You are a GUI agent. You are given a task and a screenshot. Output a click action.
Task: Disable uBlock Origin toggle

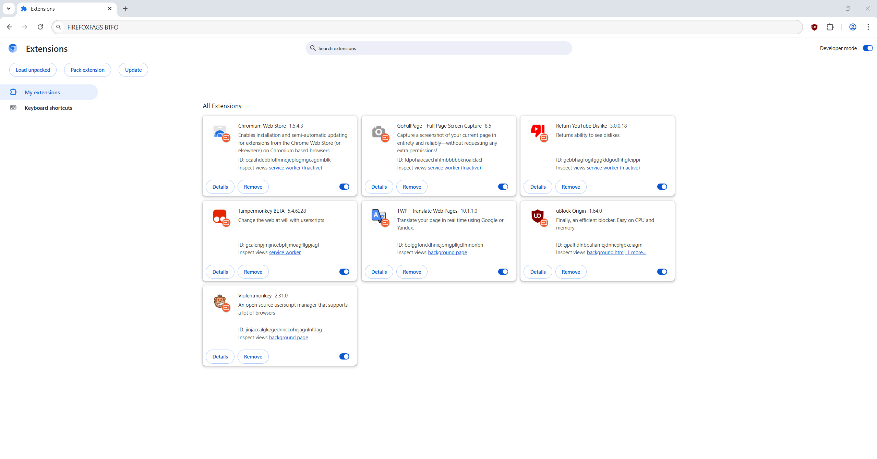point(662,272)
